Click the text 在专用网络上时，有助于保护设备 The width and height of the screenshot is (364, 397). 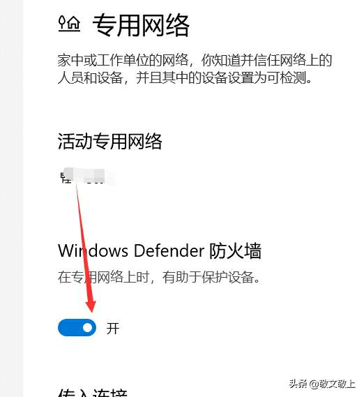[159, 277]
